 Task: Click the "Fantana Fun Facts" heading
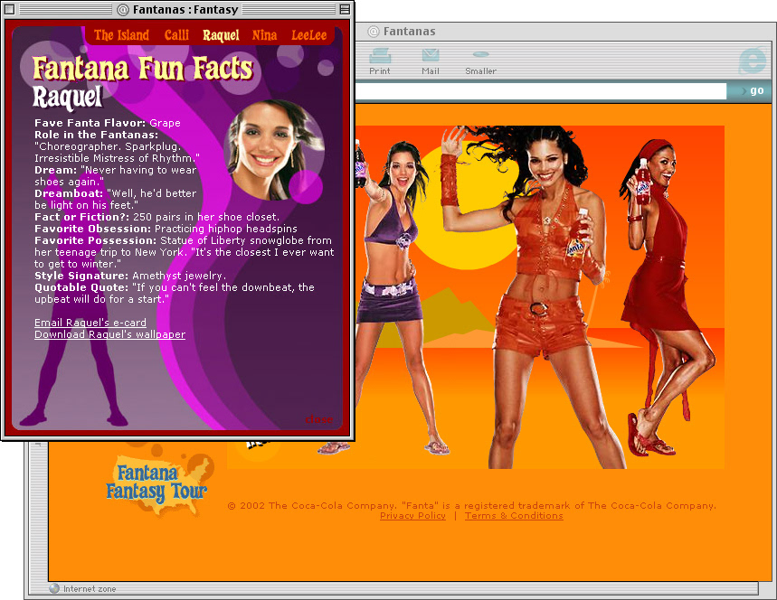click(x=143, y=69)
